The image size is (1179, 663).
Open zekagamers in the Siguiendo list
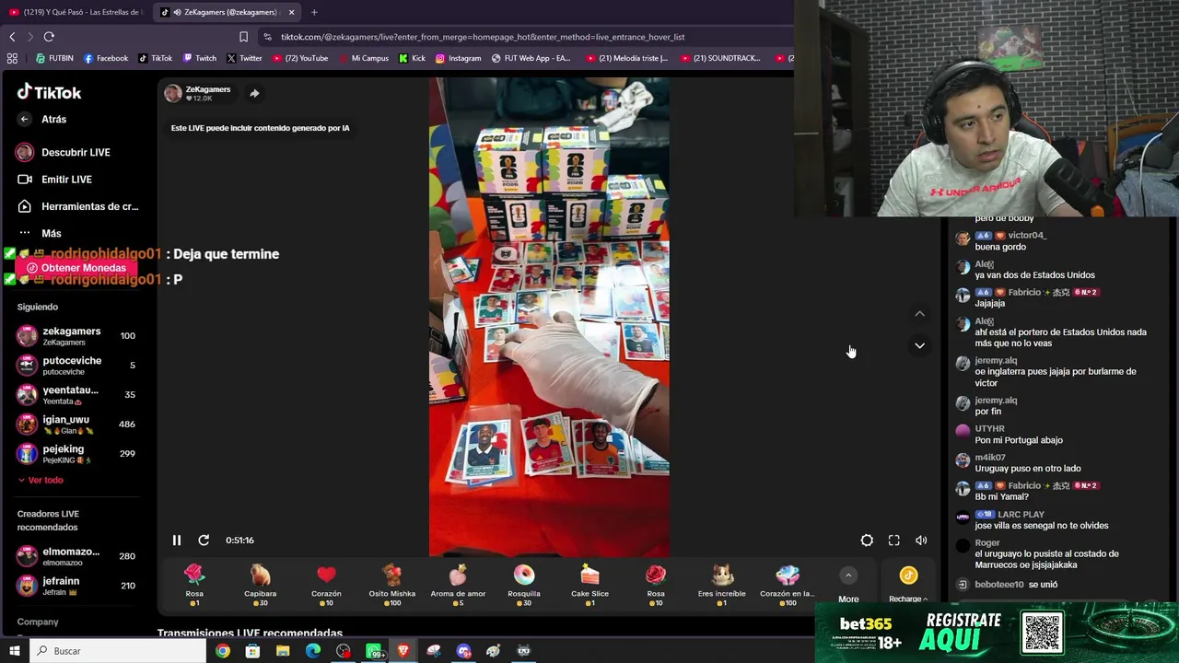[76, 336]
